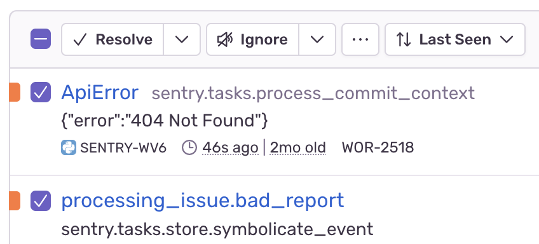This screenshot has width=539, height=244.
Task: Click the 46s ago last seen timestamp
Action: 230,148
